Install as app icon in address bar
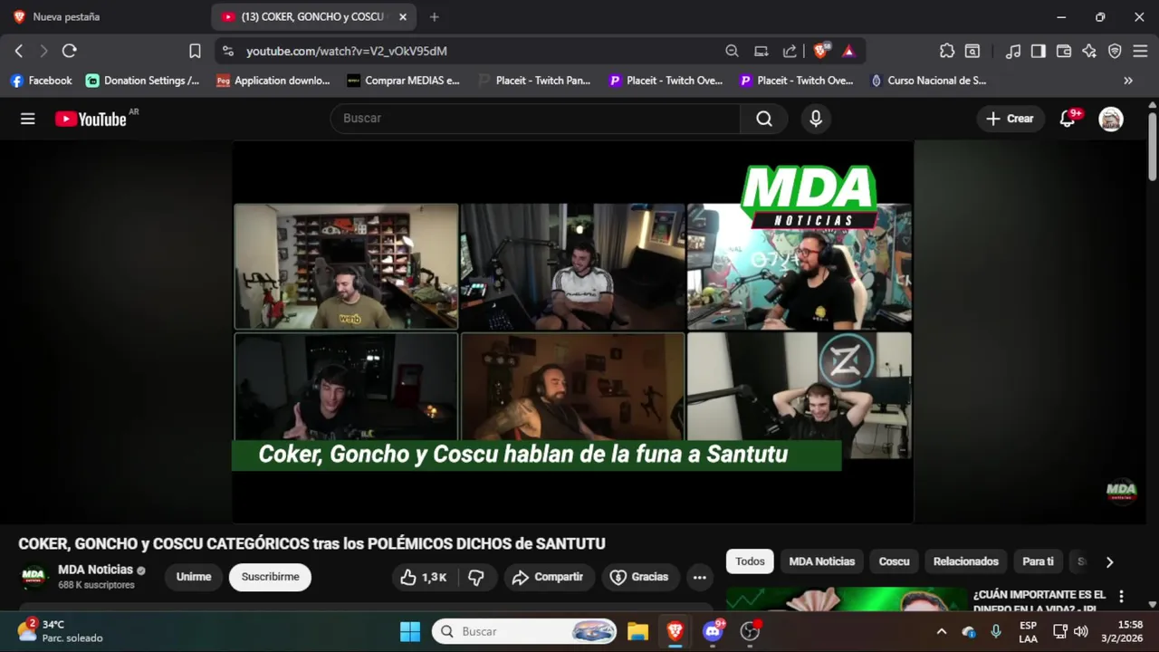 [761, 52]
